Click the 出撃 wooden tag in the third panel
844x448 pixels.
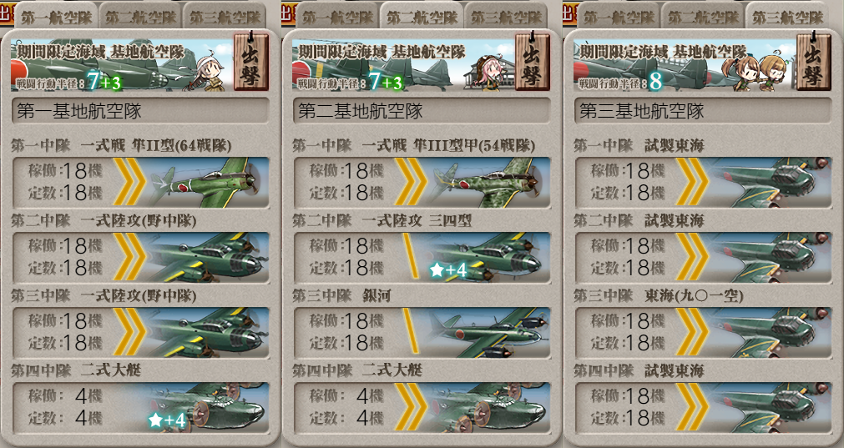(x=813, y=63)
